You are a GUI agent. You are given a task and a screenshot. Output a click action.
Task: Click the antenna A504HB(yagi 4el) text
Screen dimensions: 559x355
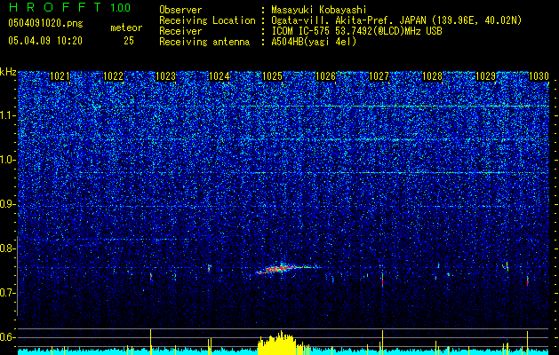(x=314, y=42)
